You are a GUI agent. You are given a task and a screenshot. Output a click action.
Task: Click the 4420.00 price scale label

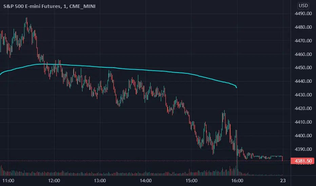(303, 108)
